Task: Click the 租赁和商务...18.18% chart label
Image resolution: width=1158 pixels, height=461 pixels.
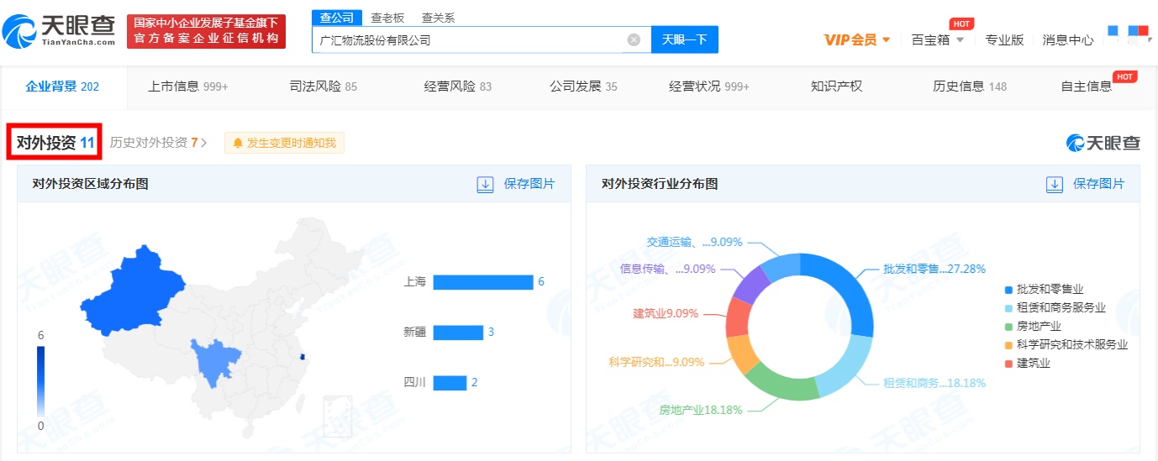Action: point(934,383)
